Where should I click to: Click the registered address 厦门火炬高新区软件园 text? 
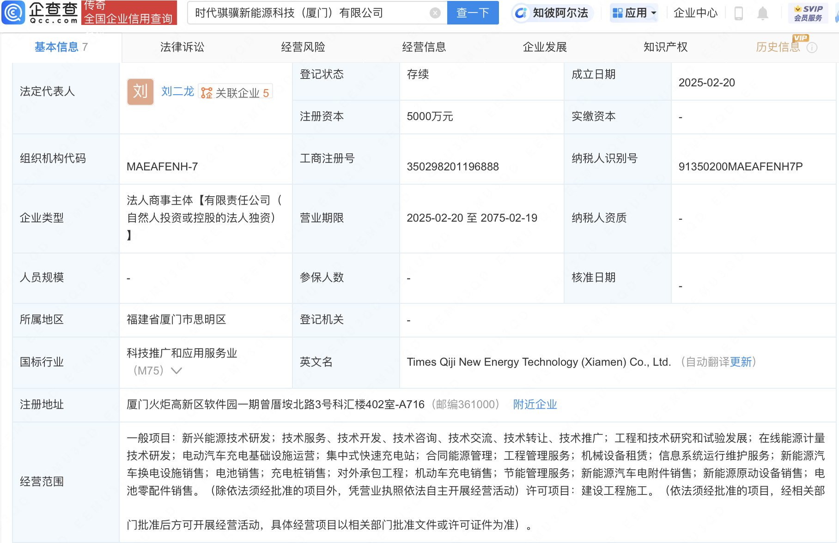pyautogui.click(x=275, y=404)
